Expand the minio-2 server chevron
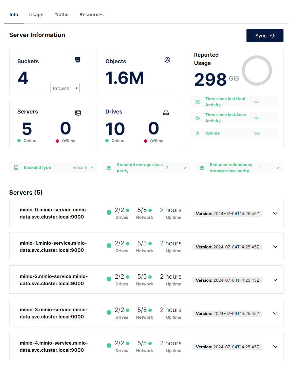Screen dimensions: 294x366 [x=275, y=280]
